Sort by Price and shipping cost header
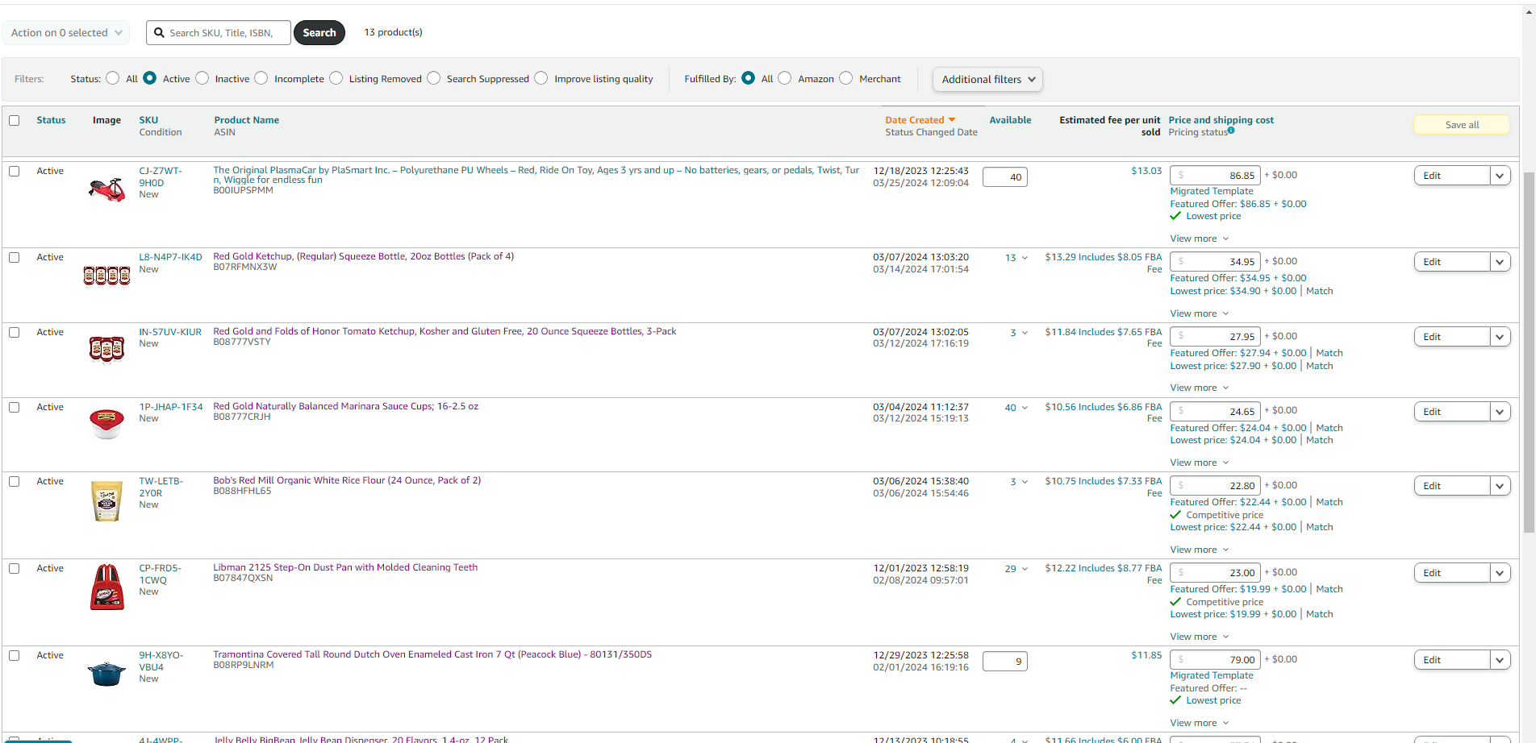Image resolution: width=1536 pixels, height=743 pixels. tap(1221, 120)
